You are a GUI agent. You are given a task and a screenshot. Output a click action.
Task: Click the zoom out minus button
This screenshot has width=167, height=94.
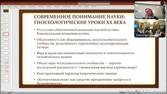tap(150, 91)
